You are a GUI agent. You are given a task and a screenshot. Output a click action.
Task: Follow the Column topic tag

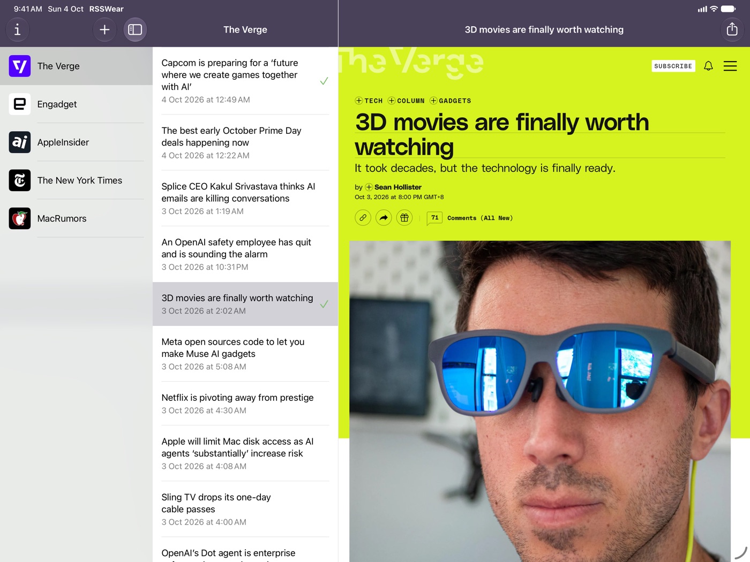(407, 101)
